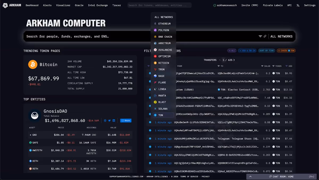The image size is (319, 180).
Task: Open the API link
Action: pyautogui.click(x=289, y=5)
